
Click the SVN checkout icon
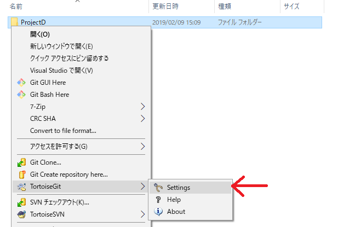[x=21, y=202]
